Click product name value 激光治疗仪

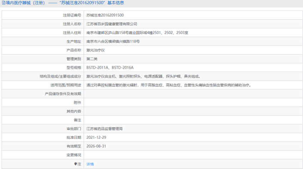click(x=96, y=50)
